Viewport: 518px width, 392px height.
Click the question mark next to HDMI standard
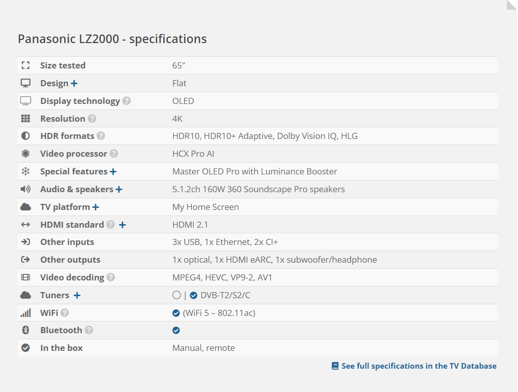click(x=110, y=225)
